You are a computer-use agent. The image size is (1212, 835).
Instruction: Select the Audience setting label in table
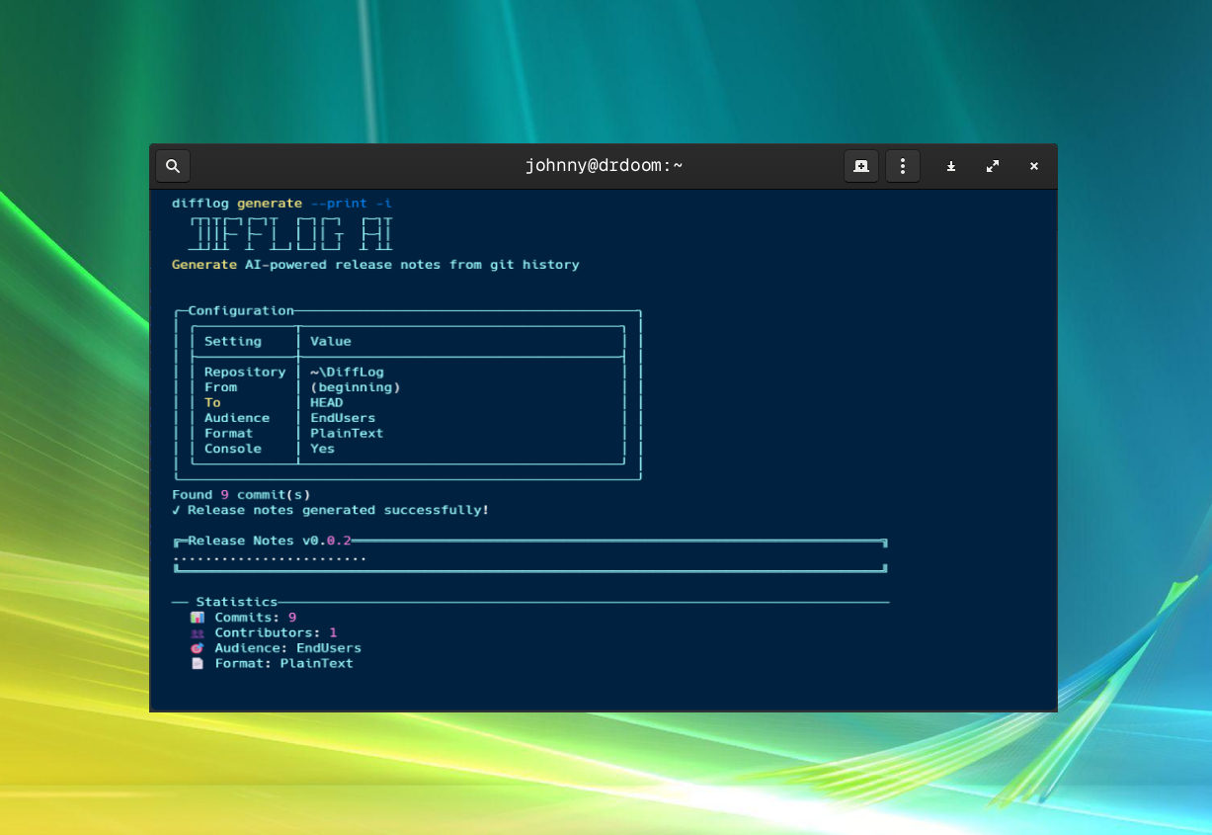(x=237, y=418)
